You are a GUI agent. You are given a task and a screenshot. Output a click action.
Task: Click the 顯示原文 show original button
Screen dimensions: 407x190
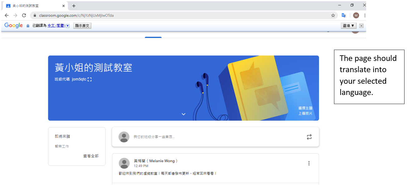(82, 26)
